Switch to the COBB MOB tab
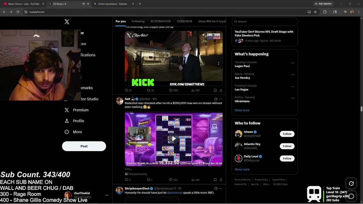Image resolution: width=363 pixels, height=204 pixels. point(184,21)
